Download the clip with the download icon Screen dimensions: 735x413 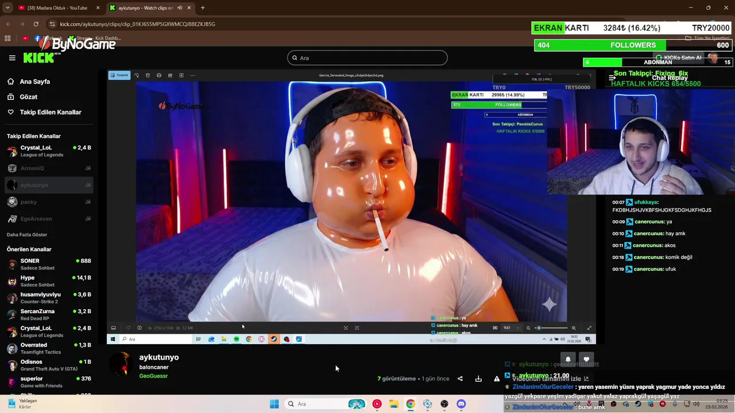coord(478,379)
